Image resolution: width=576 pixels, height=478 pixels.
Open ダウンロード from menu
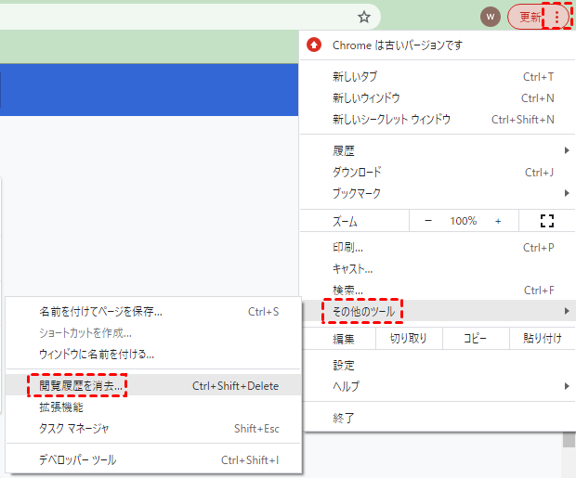[x=438, y=173]
